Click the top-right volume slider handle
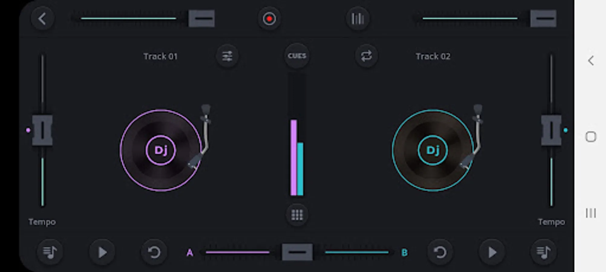Screen dimensions: 606x272 point(543,18)
